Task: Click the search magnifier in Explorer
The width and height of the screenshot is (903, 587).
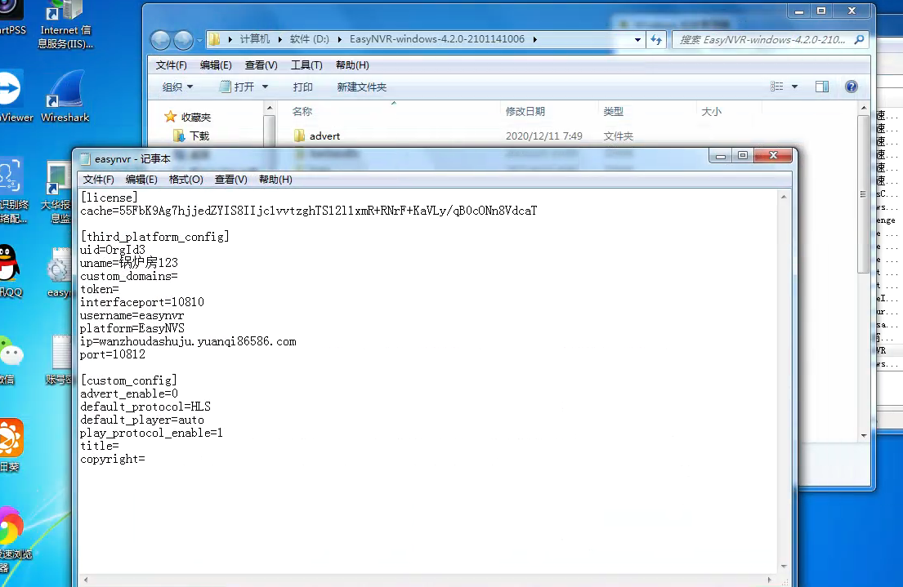Action: [x=859, y=40]
